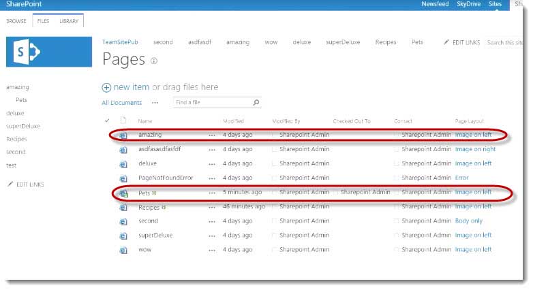This screenshot has height=290, width=533.
Task: Open the amazing page file icon
Action: [123, 135]
